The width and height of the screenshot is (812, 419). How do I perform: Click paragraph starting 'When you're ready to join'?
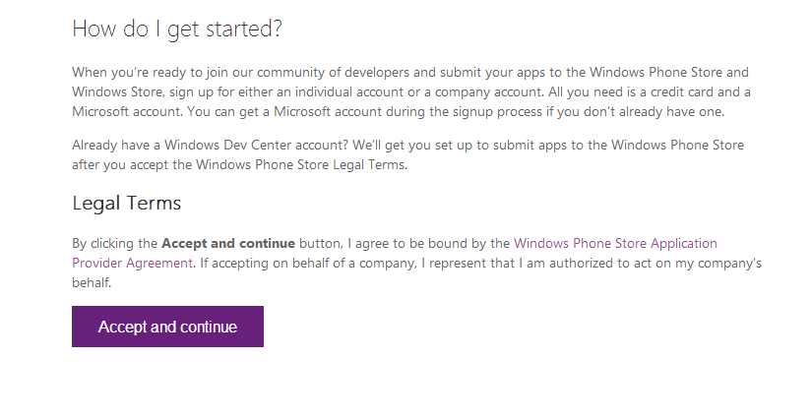(411, 91)
